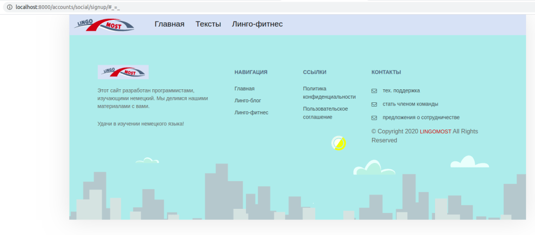Click the стать членом команды text link
The width and height of the screenshot is (535, 235).
[410, 104]
